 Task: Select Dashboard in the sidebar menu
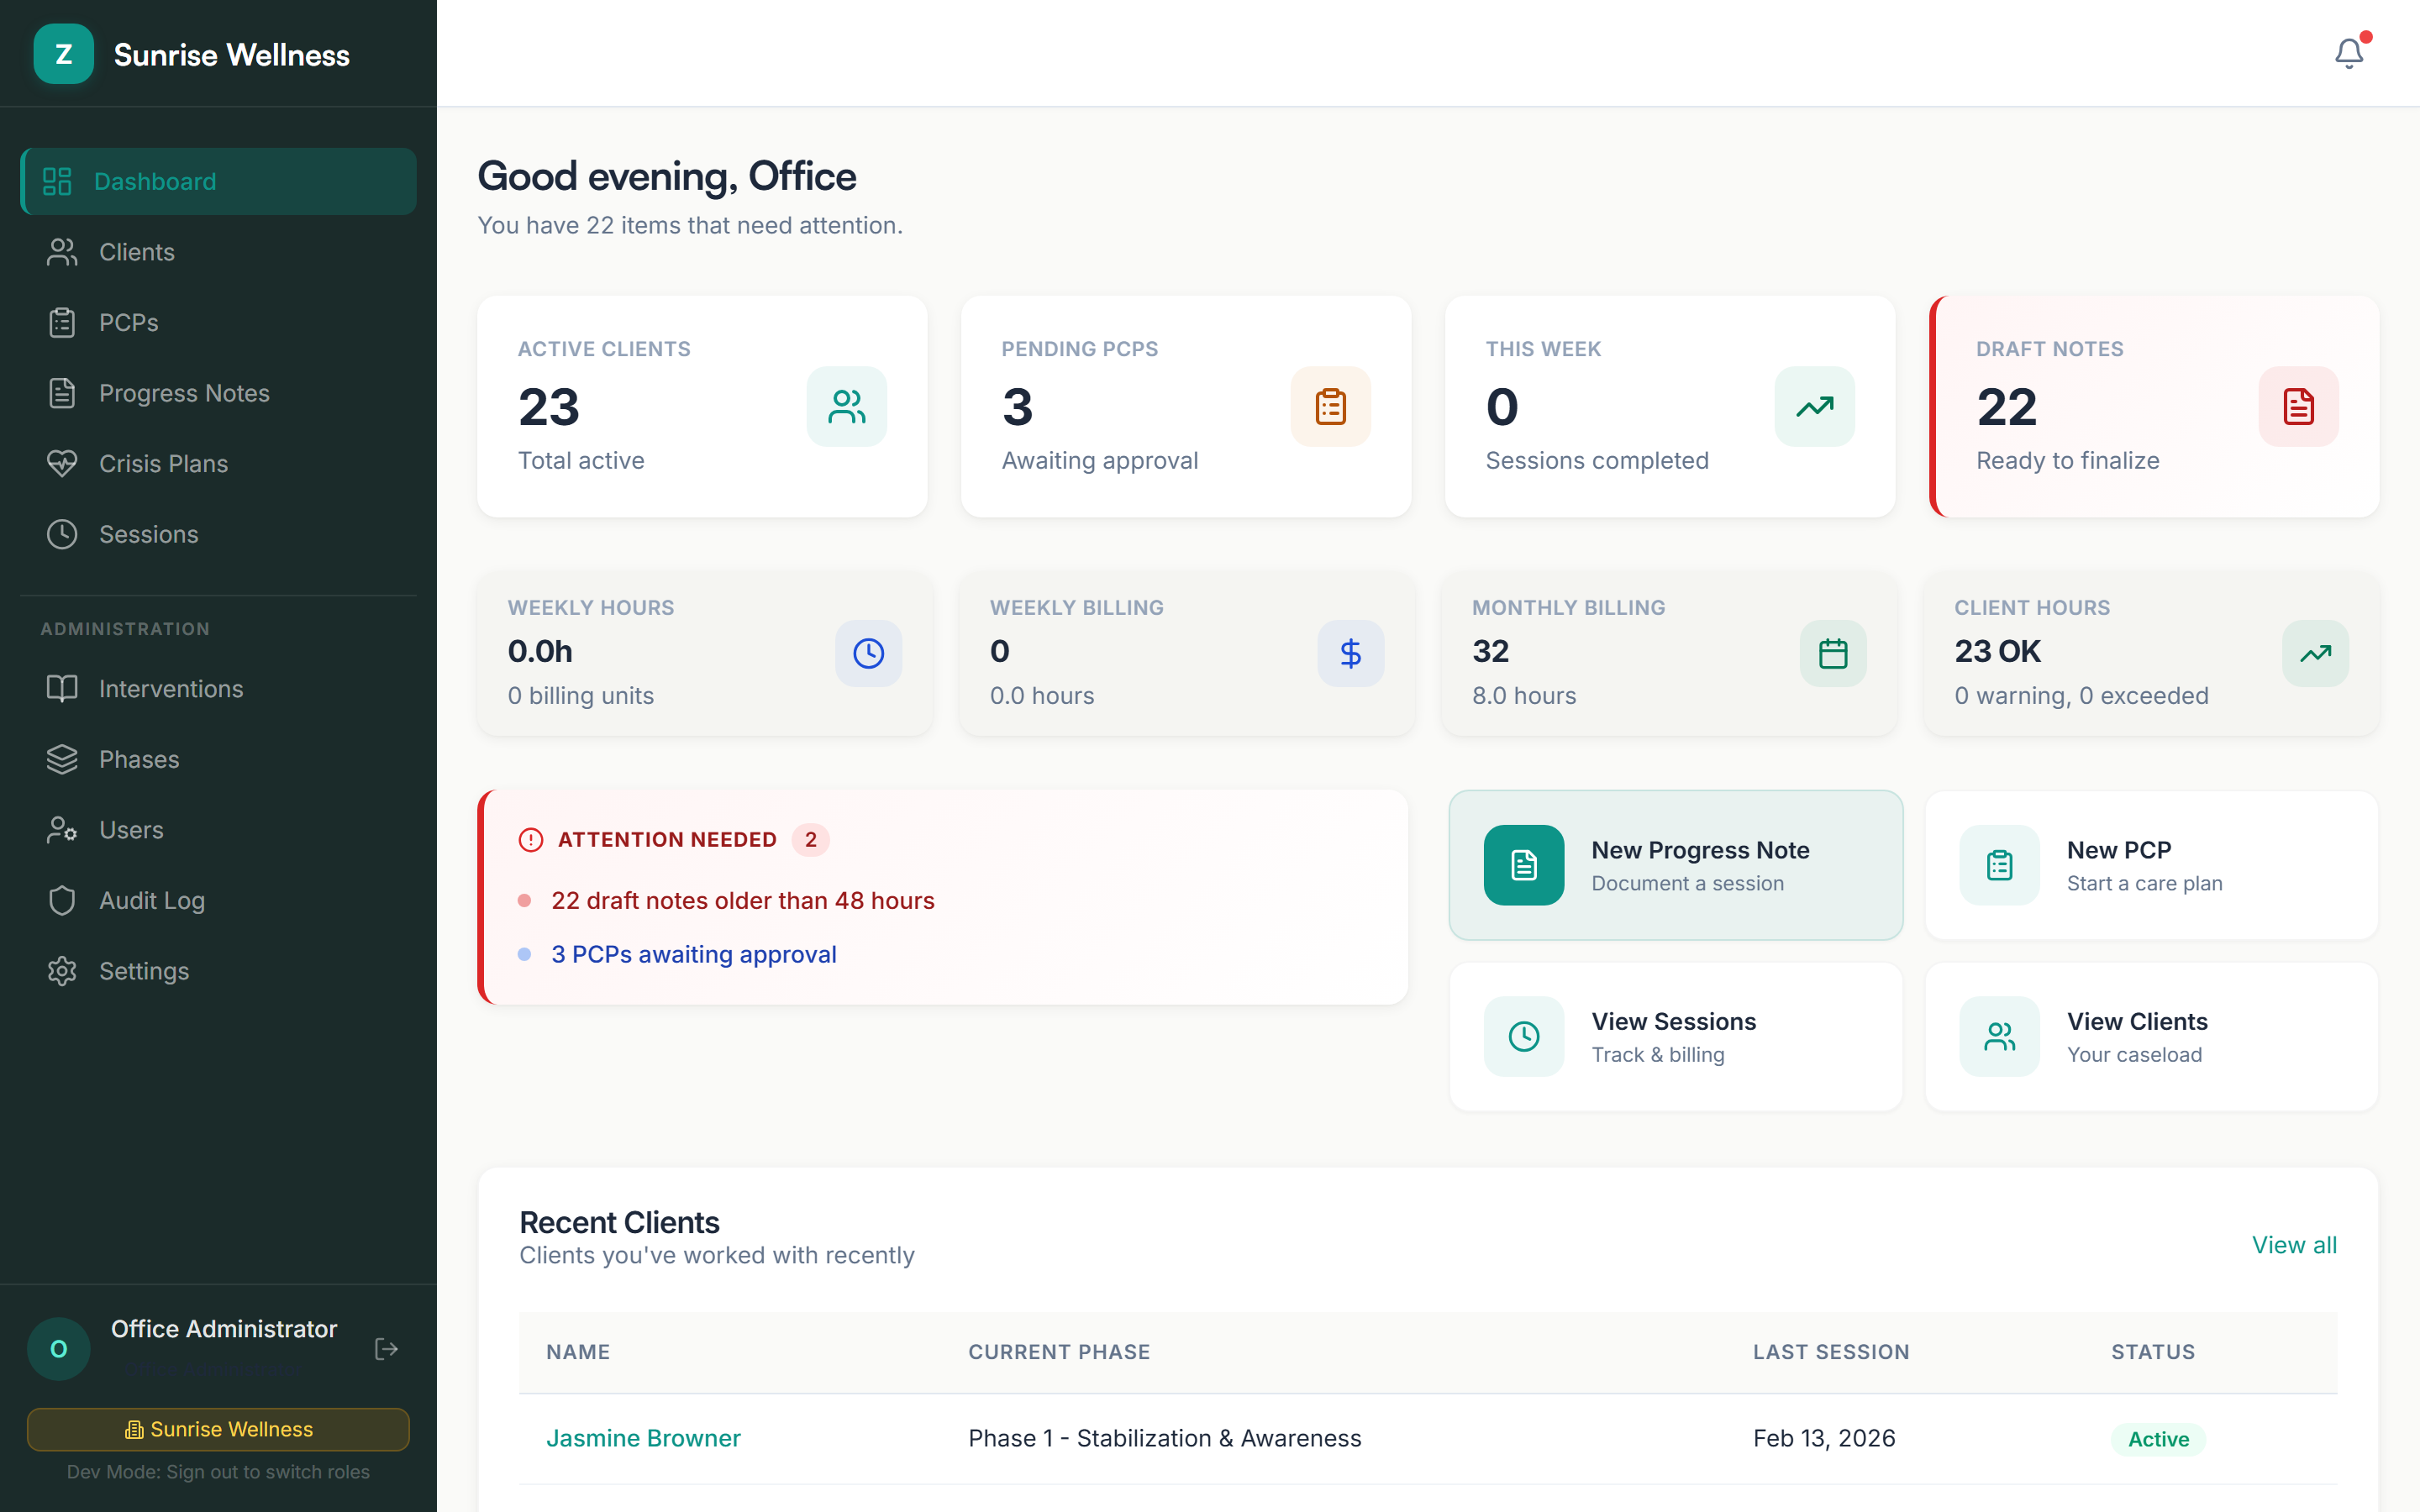(155, 181)
